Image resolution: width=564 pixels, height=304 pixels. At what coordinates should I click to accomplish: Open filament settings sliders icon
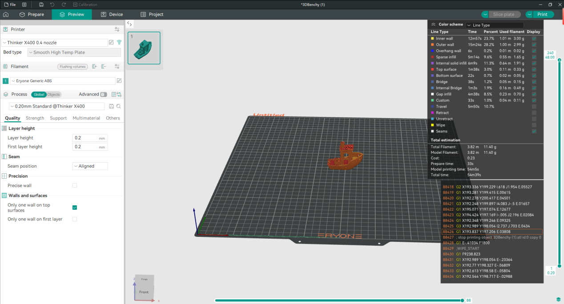click(x=117, y=67)
